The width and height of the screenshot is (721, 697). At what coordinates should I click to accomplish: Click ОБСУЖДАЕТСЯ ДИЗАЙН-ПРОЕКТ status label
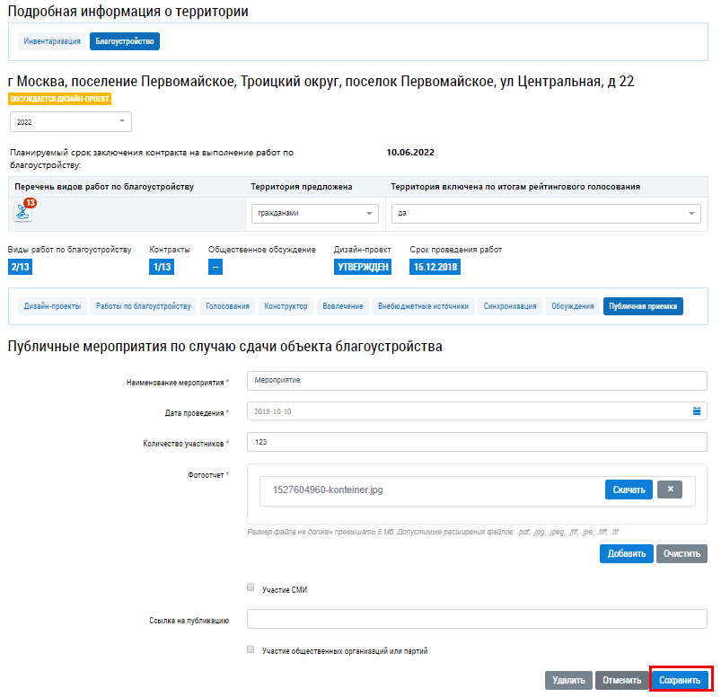[60, 99]
